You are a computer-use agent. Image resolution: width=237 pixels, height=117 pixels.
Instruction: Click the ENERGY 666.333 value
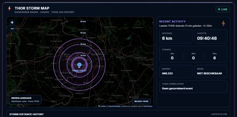coord(167,74)
